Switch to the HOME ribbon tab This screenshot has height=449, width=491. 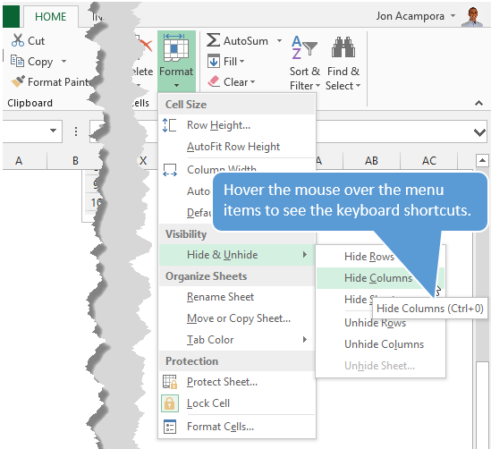click(x=50, y=16)
